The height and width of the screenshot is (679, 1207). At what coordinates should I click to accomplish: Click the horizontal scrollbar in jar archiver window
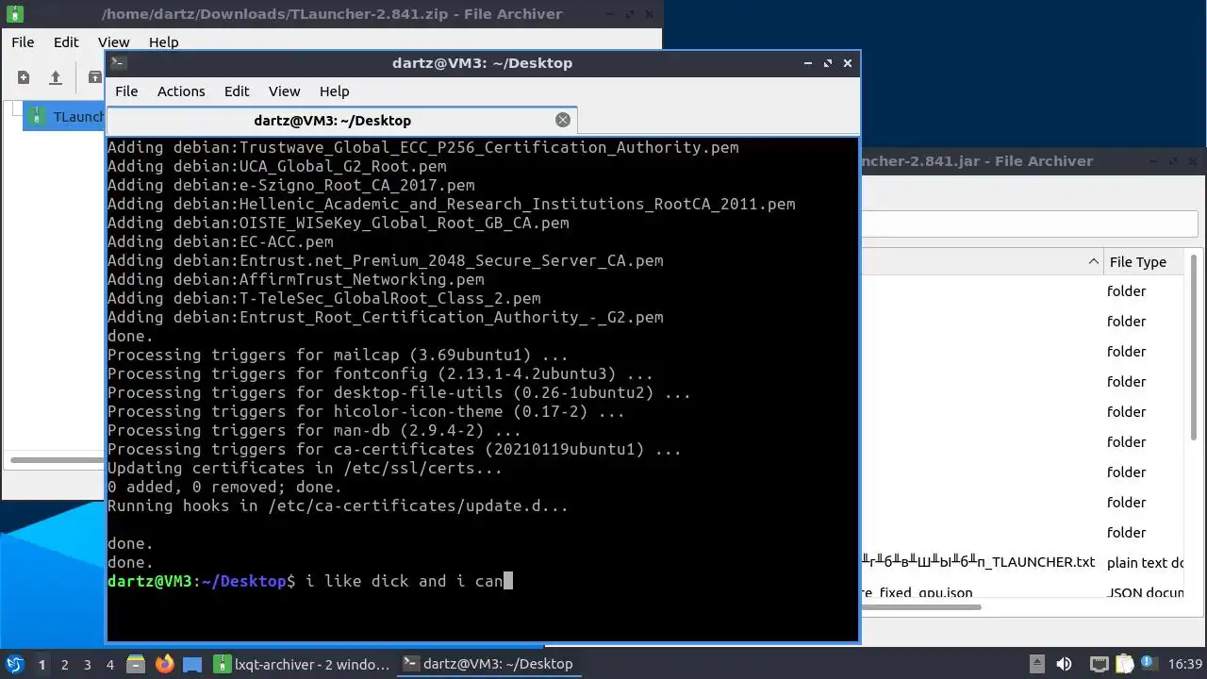921,606
